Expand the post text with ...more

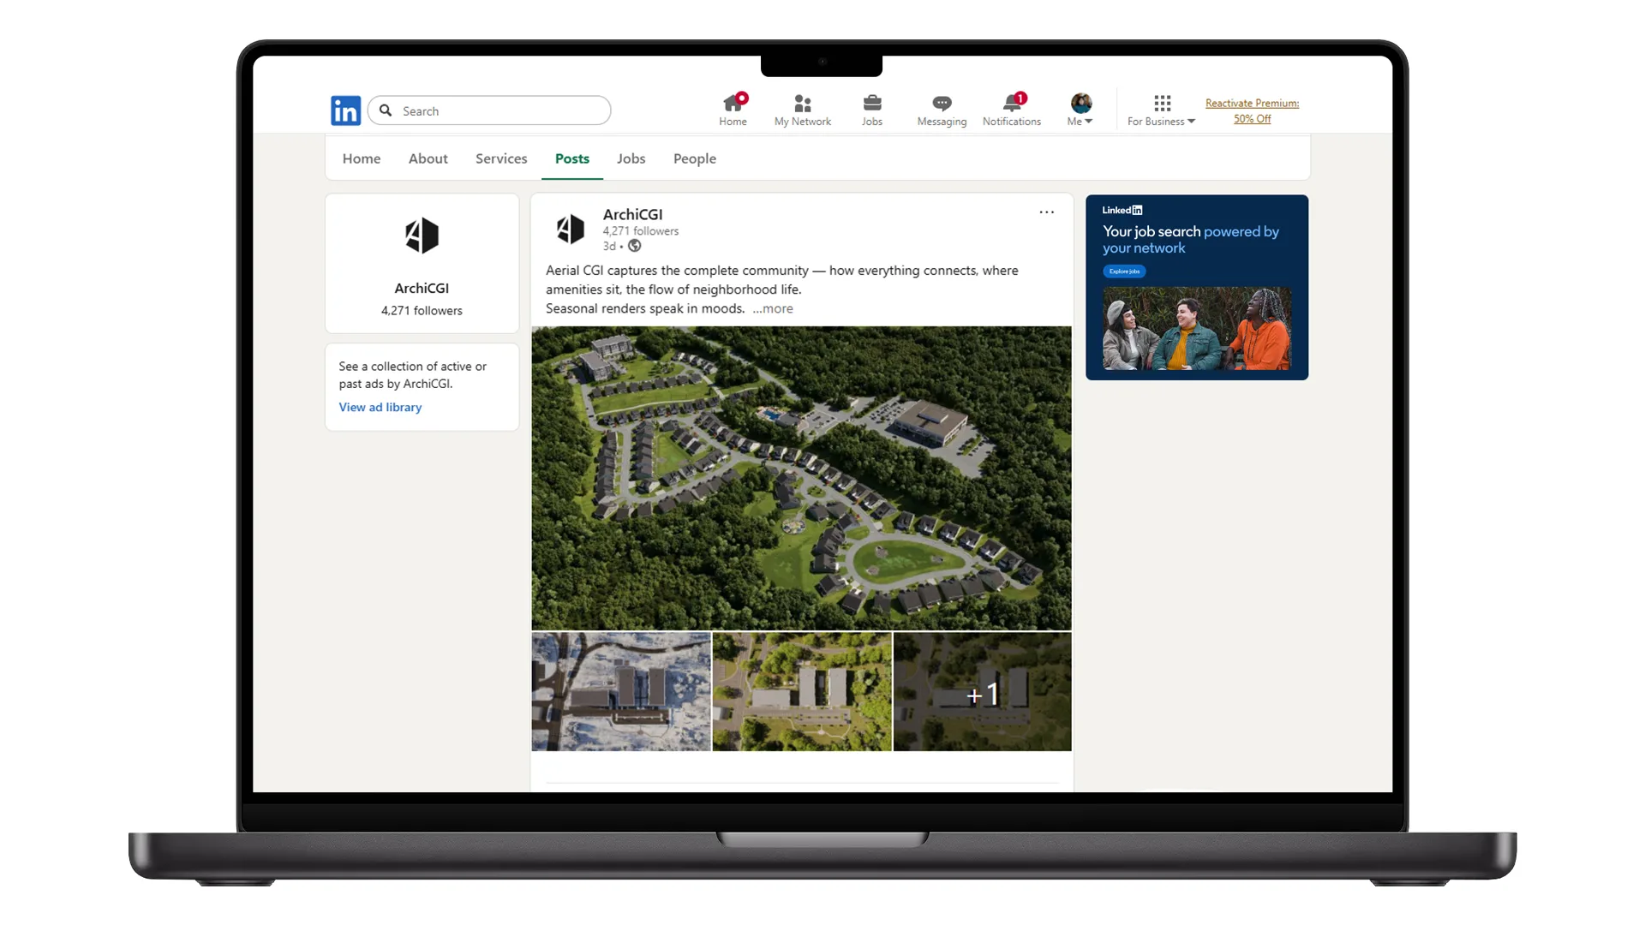[772, 308]
